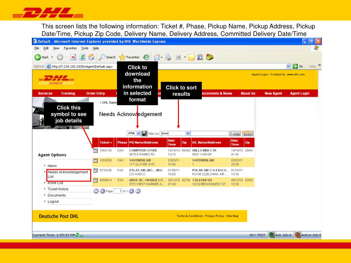Click the Logout link
Screen dimensions: 351x263
coord(53,202)
